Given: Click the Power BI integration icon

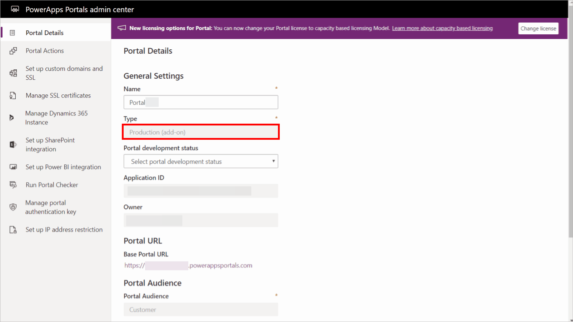Looking at the screenshot, I should [x=13, y=167].
